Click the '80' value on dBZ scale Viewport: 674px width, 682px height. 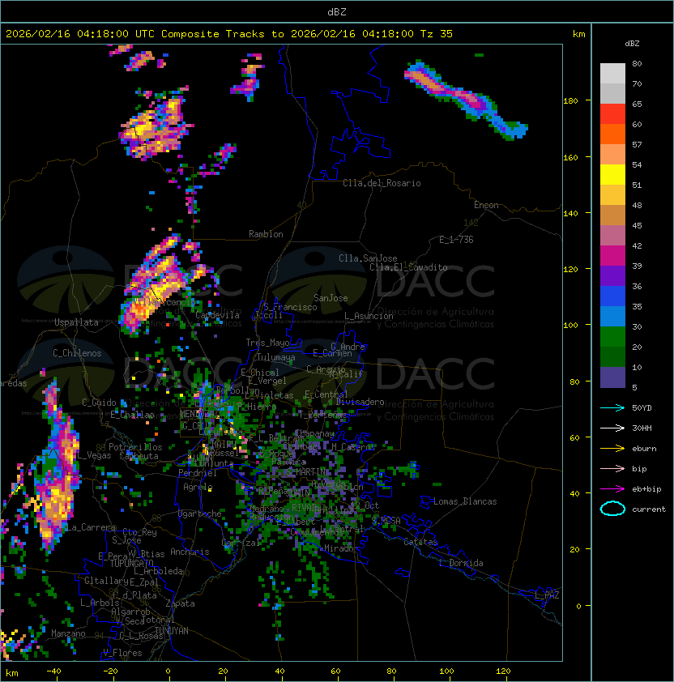(637, 63)
